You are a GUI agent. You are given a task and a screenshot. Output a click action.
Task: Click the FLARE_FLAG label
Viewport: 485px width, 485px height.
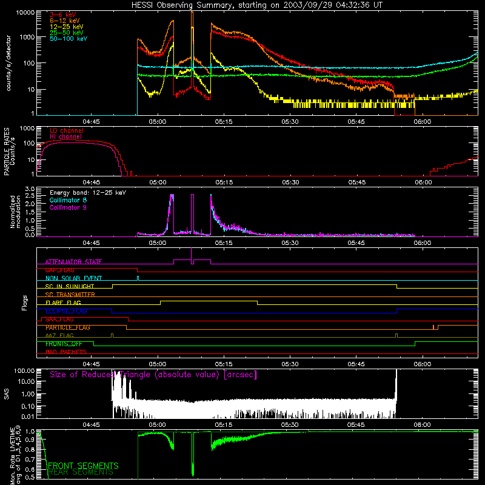coord(63,303)
